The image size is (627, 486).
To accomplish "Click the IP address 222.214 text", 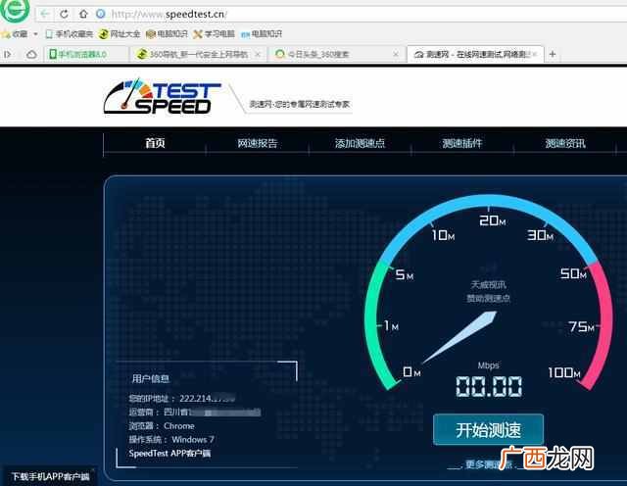I will 207,399.
